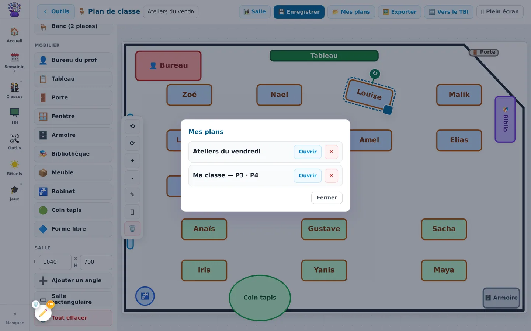Add a Bureau du prof furniture item

pyautogui.click(x=73, y=60)
